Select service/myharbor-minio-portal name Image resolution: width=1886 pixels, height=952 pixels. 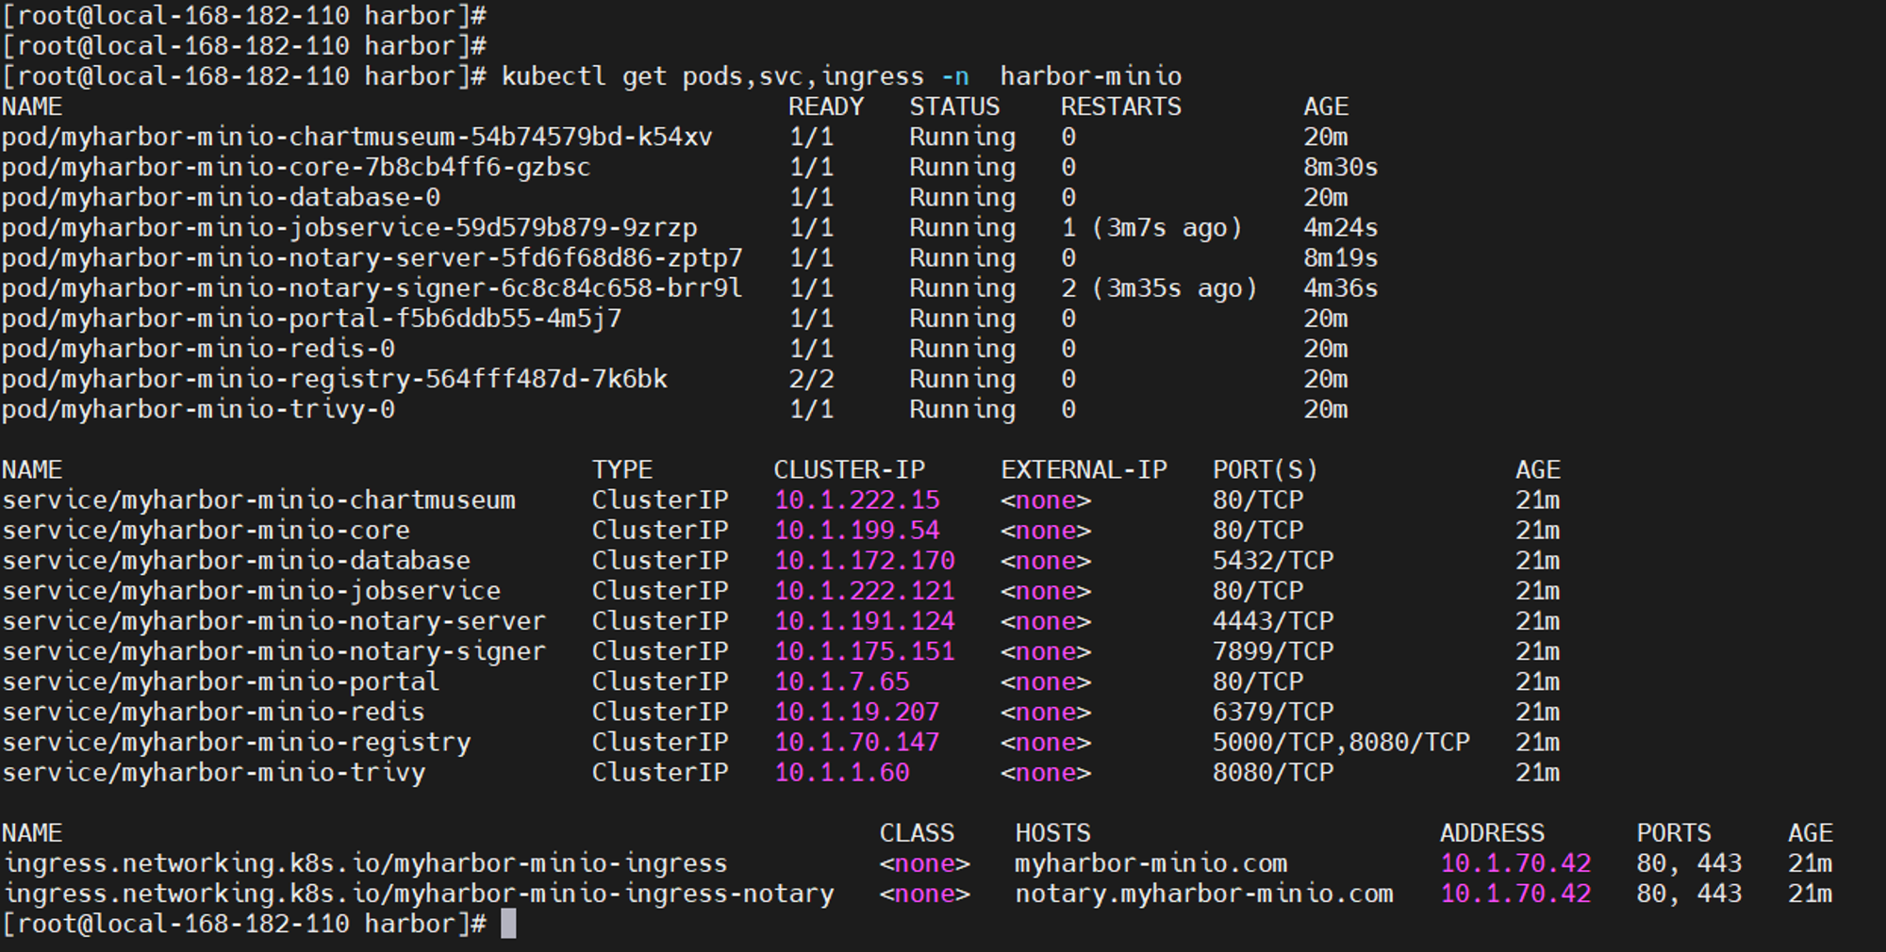(221, 681)
